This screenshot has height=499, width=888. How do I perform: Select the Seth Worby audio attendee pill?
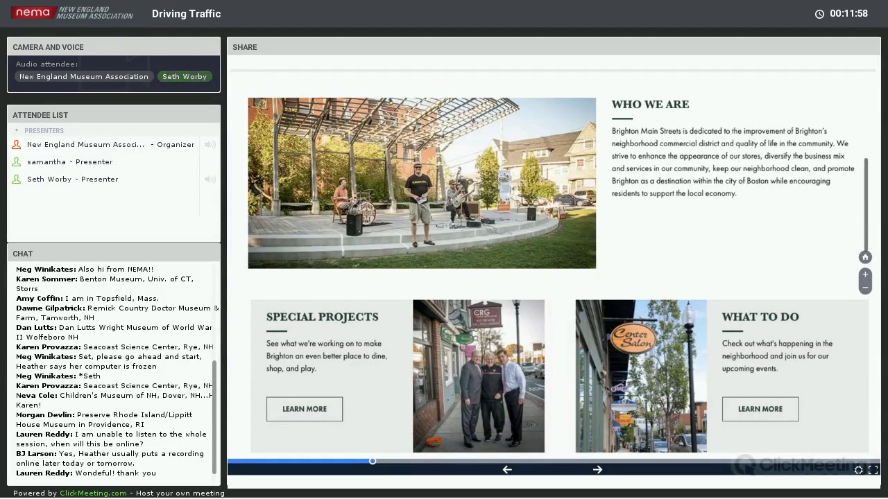[185, 76]
